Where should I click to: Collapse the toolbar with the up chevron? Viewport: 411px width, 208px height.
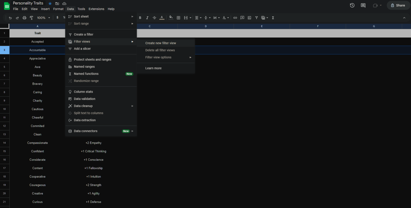coord(404,18)
